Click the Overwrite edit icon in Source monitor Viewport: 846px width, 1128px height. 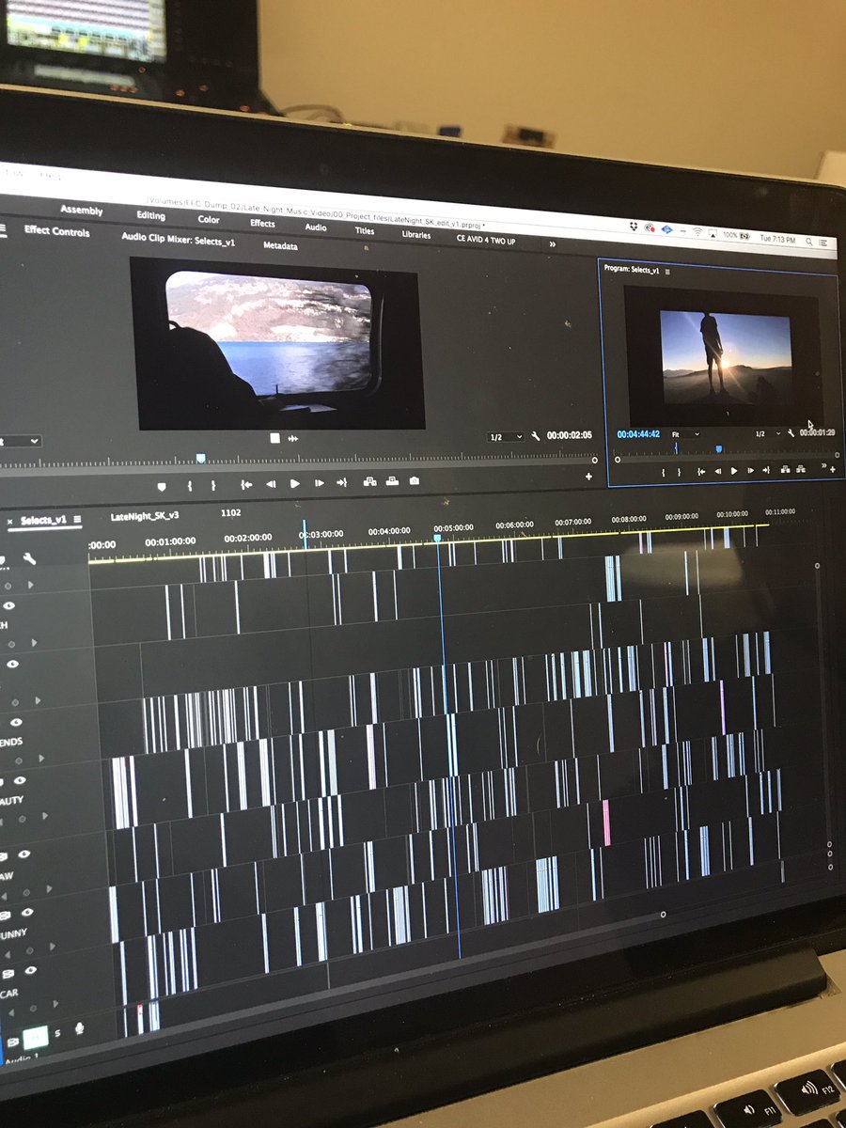pos(391,481)
